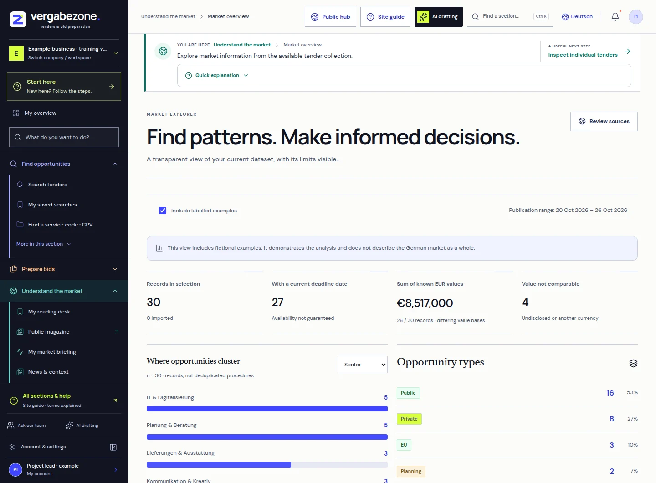Click My saved searches bookmark icon

click(20, 205)
